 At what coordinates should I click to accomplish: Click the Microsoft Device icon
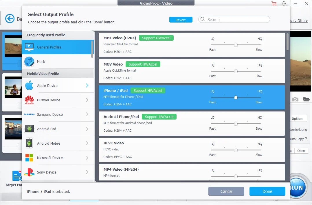click(29, 158)
